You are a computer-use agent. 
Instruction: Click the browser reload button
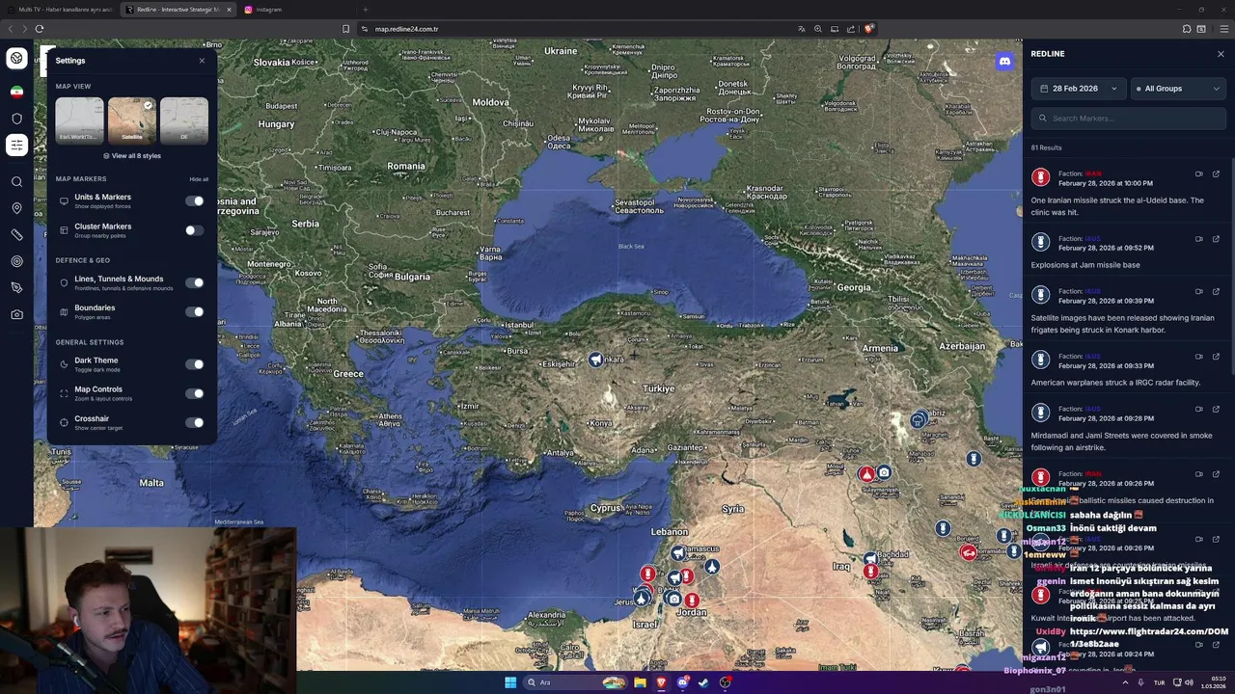pyautogui.click(x=40, y=29)
